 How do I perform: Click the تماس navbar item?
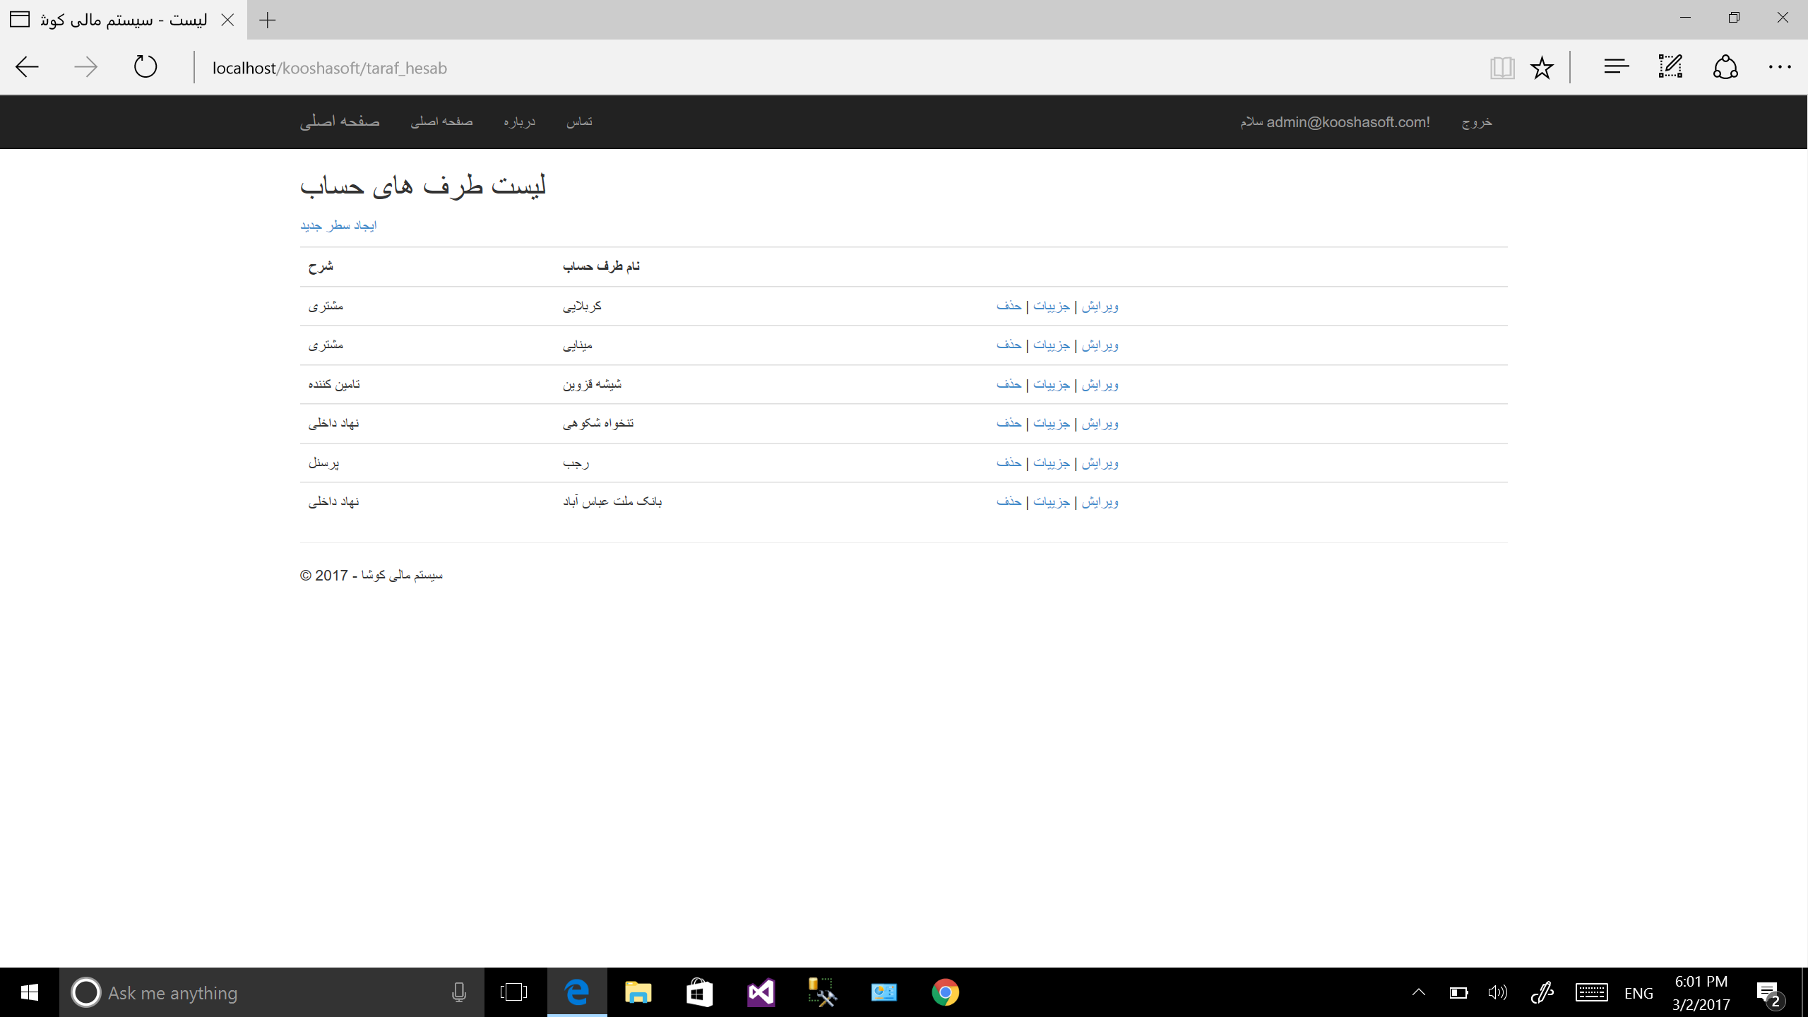[x=579, y=121]
